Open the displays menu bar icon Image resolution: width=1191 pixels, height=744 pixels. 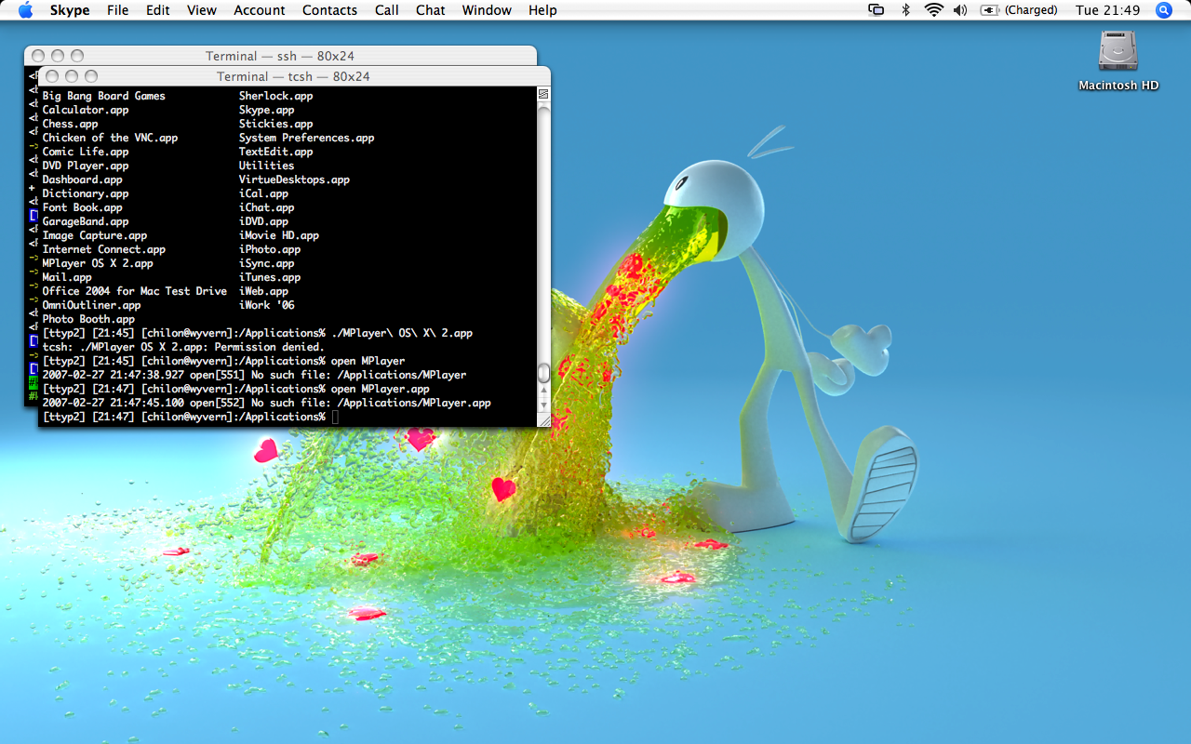(876, 10)
